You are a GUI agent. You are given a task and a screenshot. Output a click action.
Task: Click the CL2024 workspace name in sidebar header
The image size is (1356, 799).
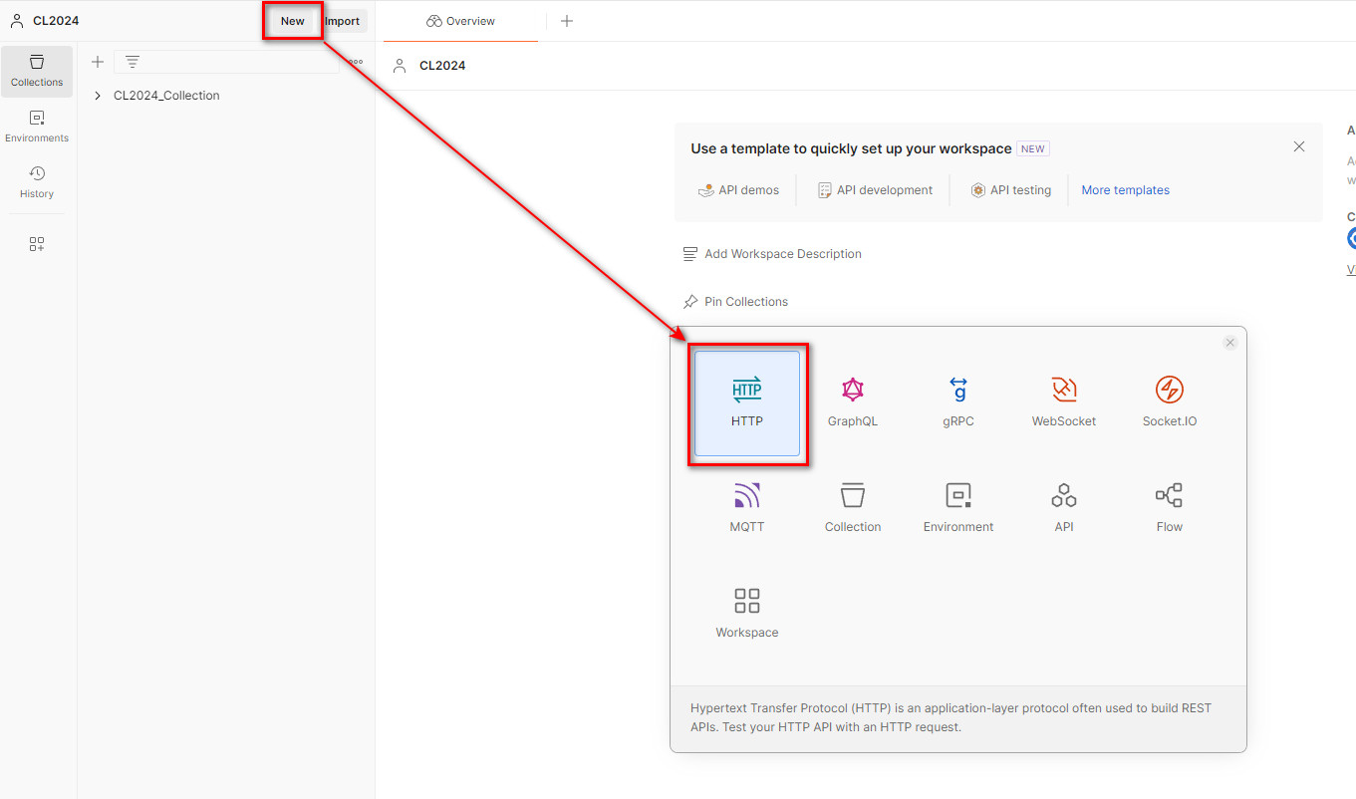click(x=56, y=21)
